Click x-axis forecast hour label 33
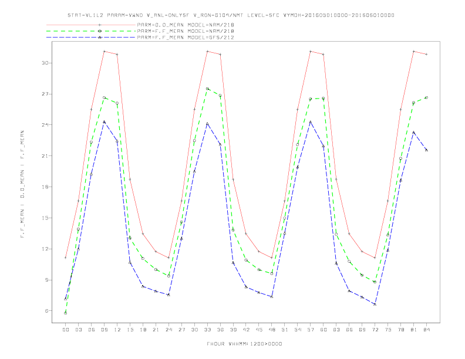 coord(207,330)
